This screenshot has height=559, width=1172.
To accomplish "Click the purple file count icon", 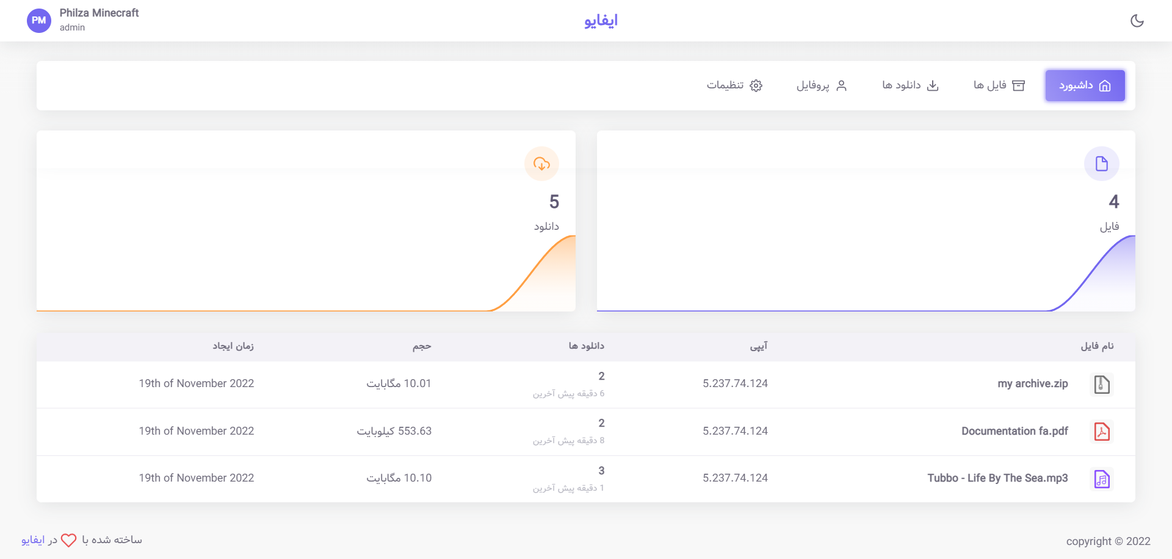I will coord(1101,164).
